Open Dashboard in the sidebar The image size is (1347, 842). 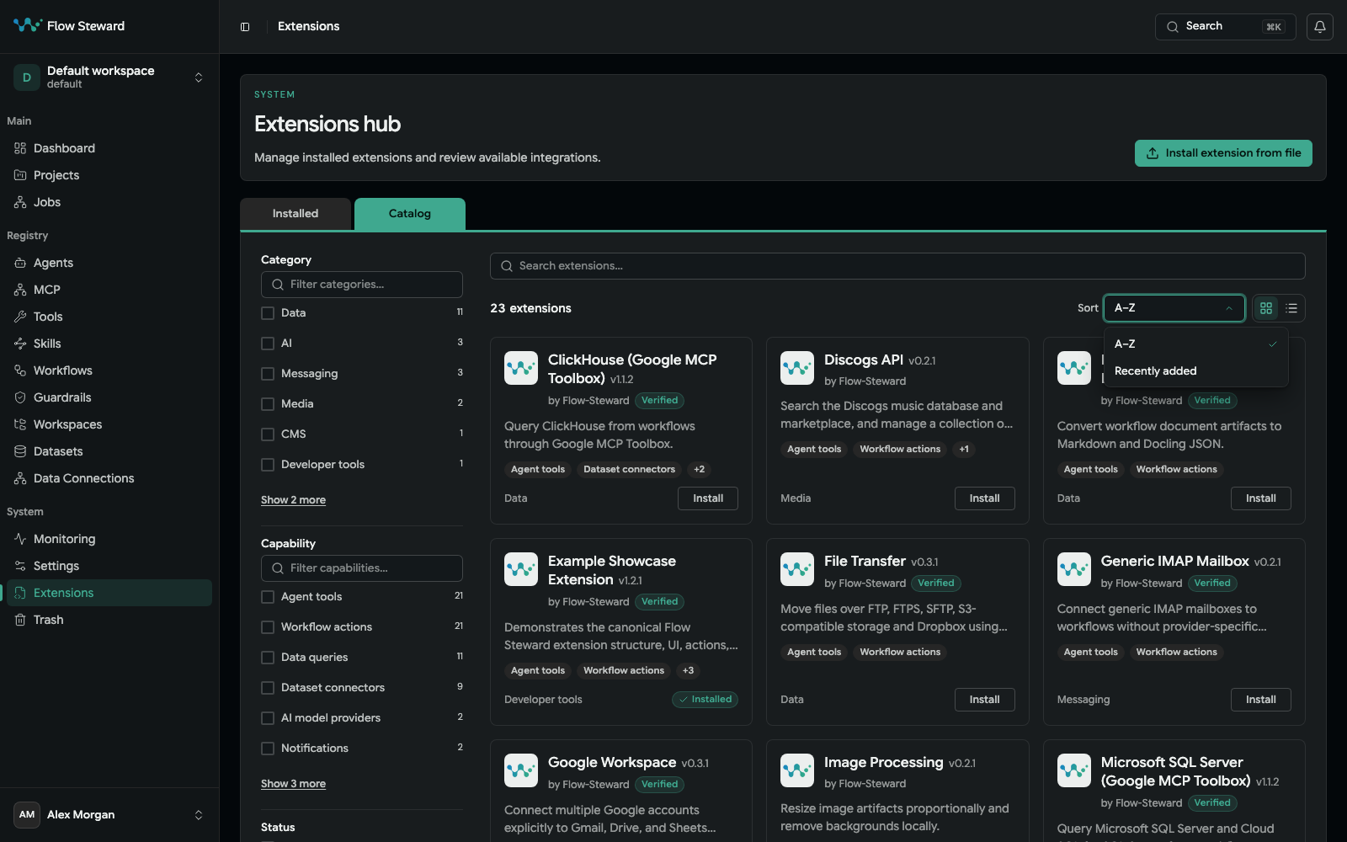tap(109, 148)
